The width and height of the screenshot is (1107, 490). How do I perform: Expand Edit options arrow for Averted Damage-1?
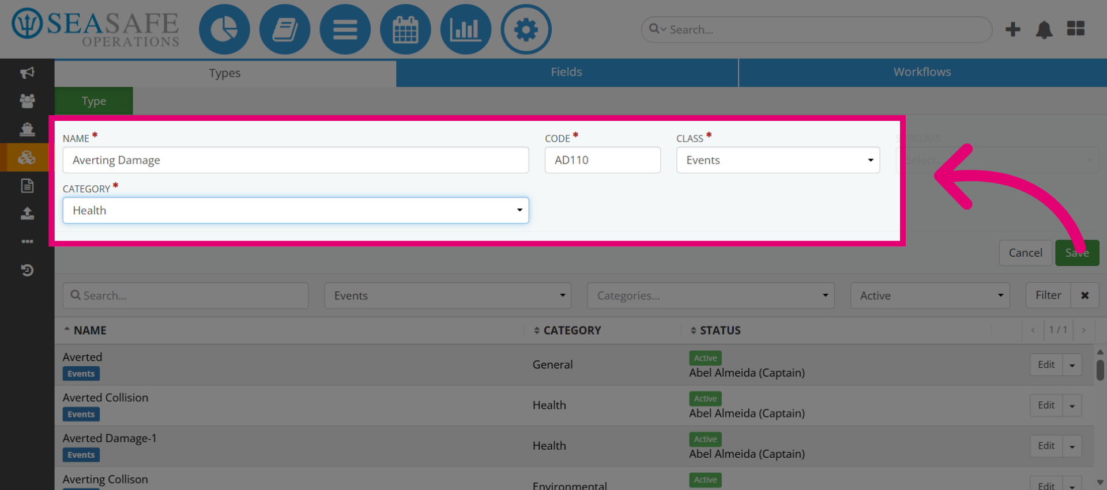pyautogui.click(x=1072, y=446)
